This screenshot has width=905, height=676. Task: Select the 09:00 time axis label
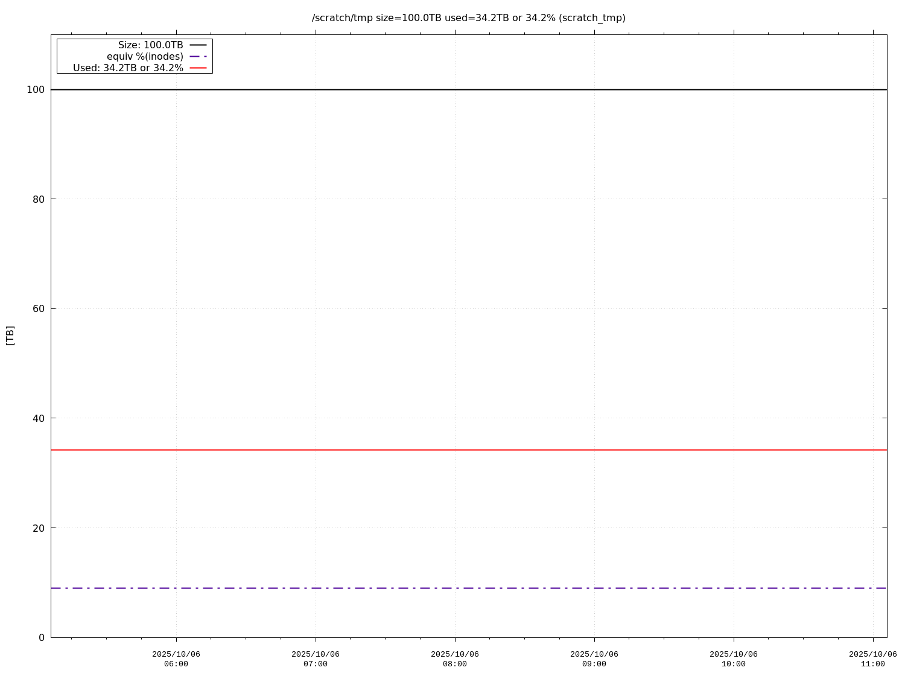tap(594, 659)
